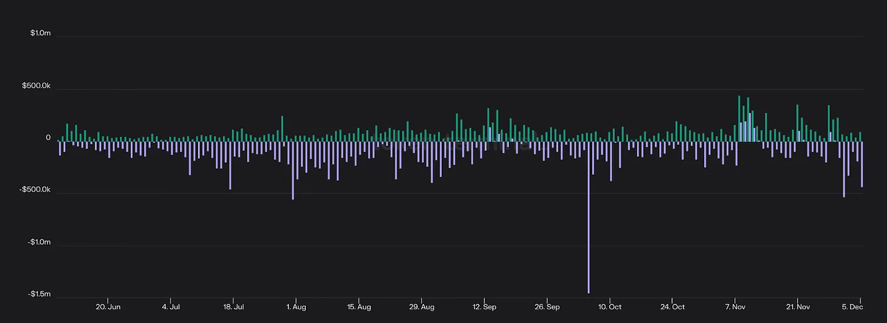Viewport: 887px width, 323px height.
Task: Click the $1.0m y-axis label
Action: 40,33
